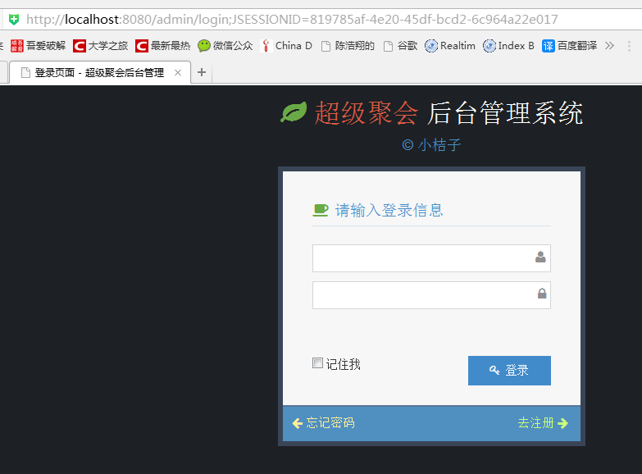Click the green security shield icon
Viewport: 642px width, 474px height.
point(14,19)
